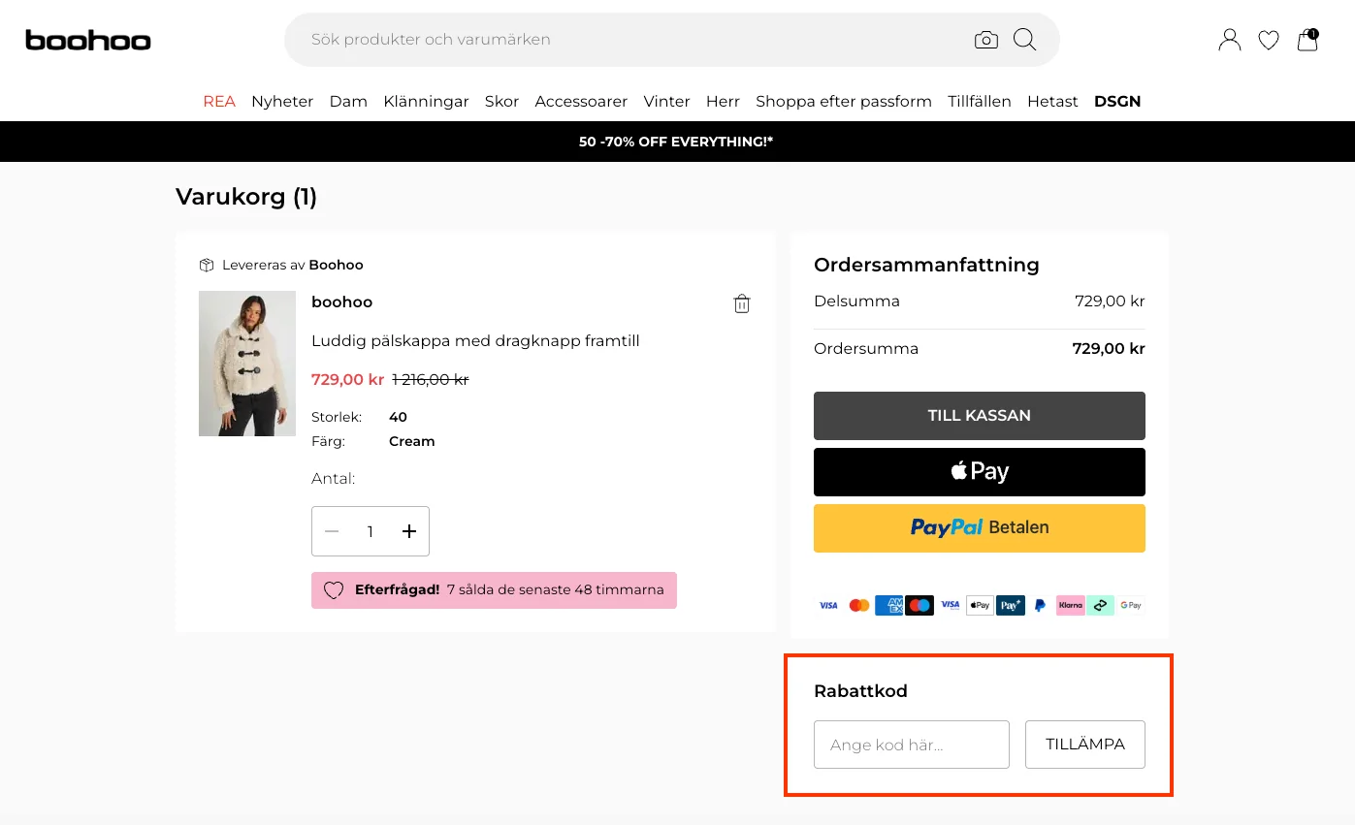Click the boohoo logo
The height and width of the screenshot is (825, 1355).
[x=88, y=40]
